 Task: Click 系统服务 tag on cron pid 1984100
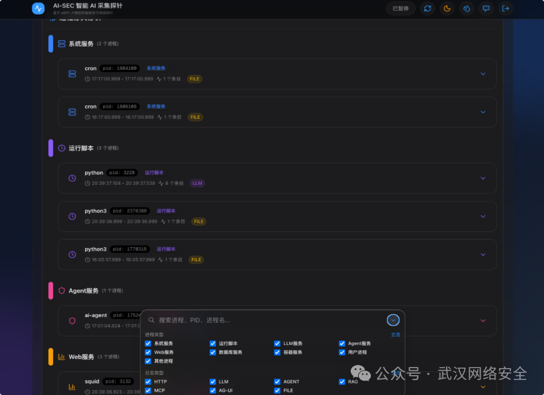click(x=156, y=68)
